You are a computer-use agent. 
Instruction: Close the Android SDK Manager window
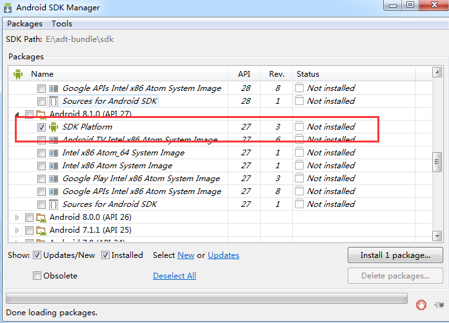tap(434, 5)
